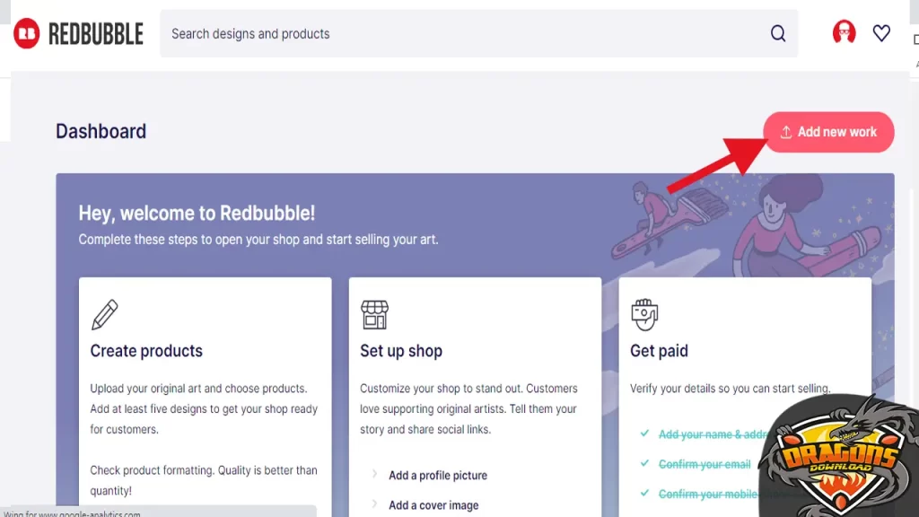This screenshot has width=919, height=517.
Task: Click the wallet icon above Get paid
Action: click(x=644, y=315)
